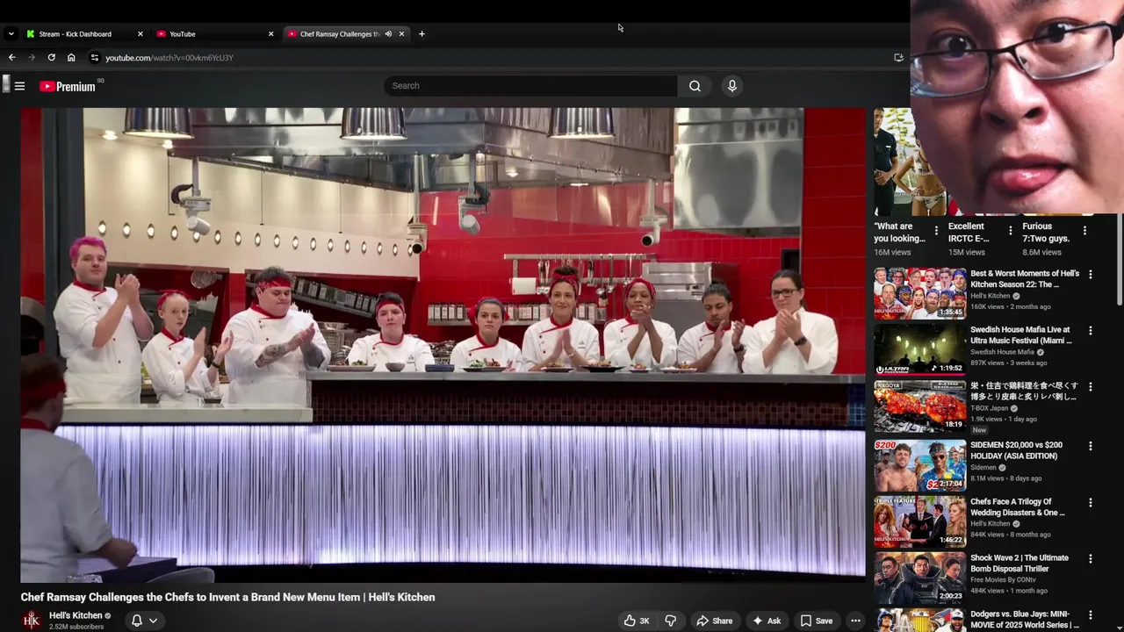
Task: View site information icon in address bar
Action: (x=95, y=57)
